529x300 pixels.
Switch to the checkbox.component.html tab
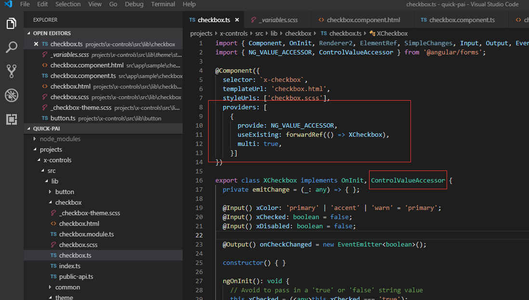point(363,20)
